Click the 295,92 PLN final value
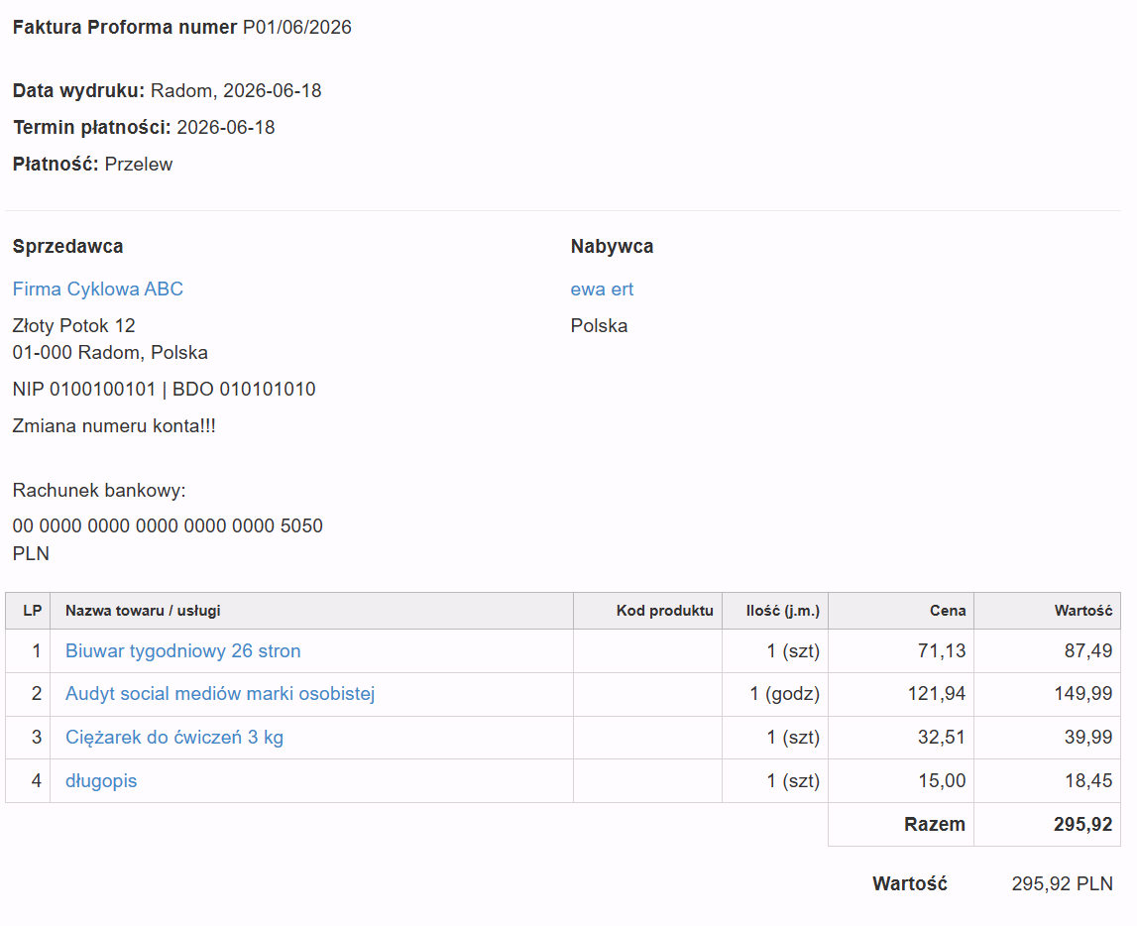 point(1062,884)
